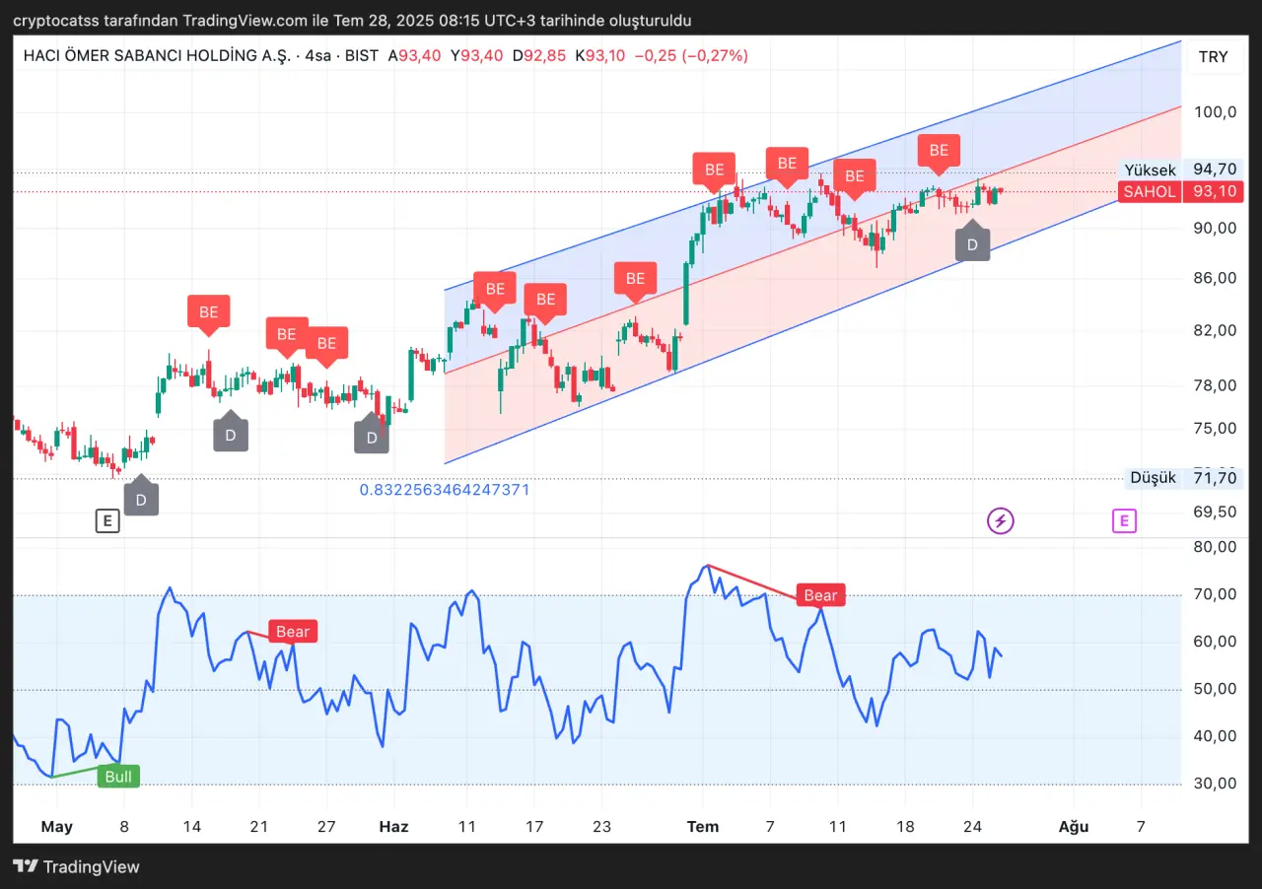Screen dimensions: 1262x889
Task: Click the gray D dividend marker near Tem 24
Action: 973,244
